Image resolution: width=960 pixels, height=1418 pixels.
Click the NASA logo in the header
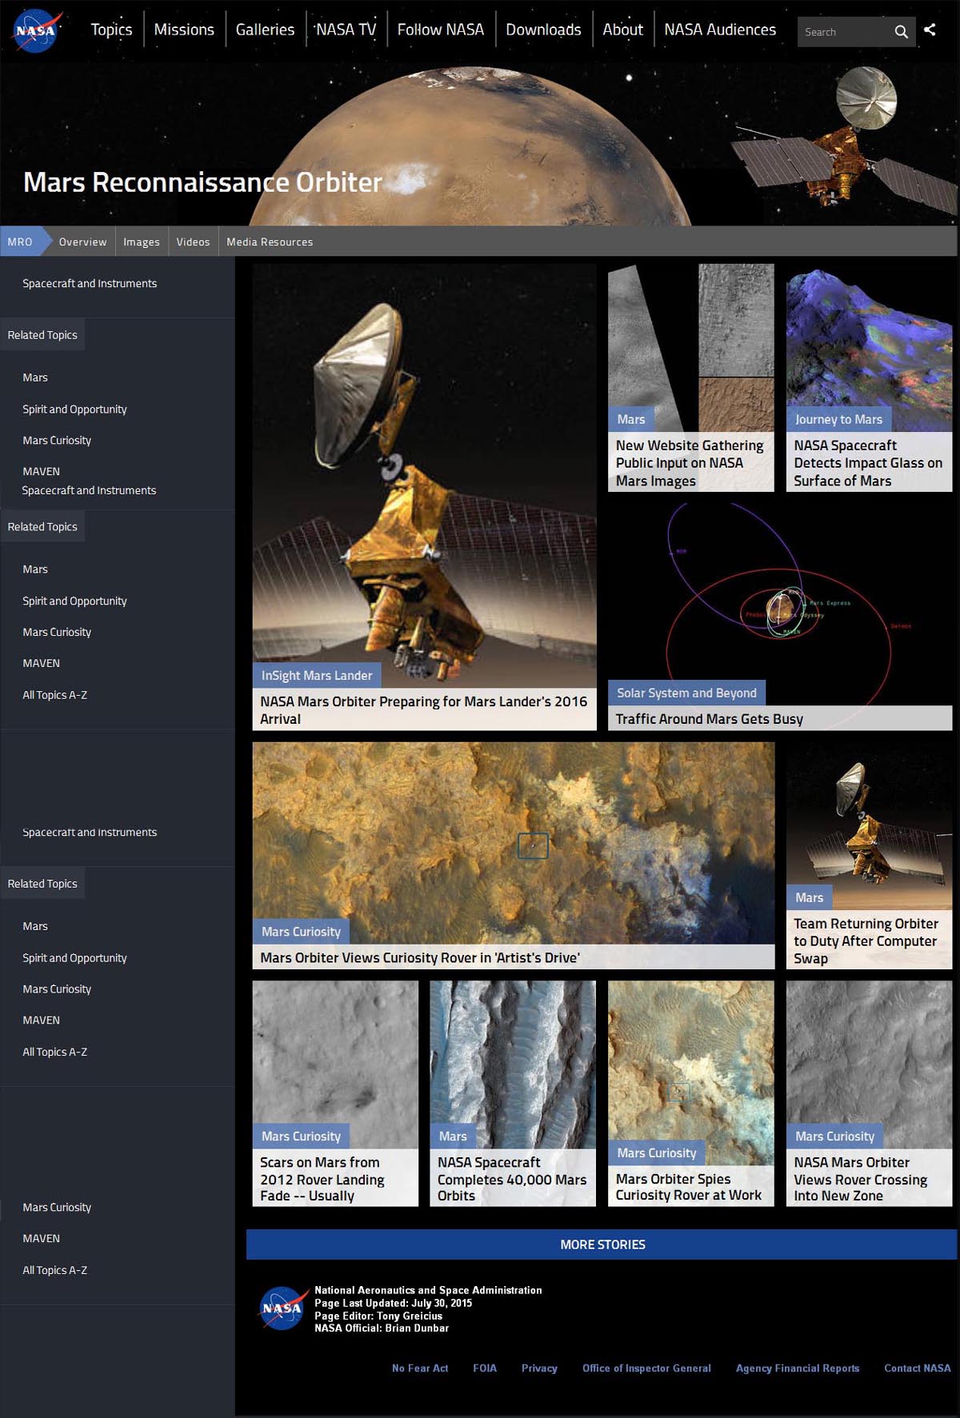tap(37, 31)
